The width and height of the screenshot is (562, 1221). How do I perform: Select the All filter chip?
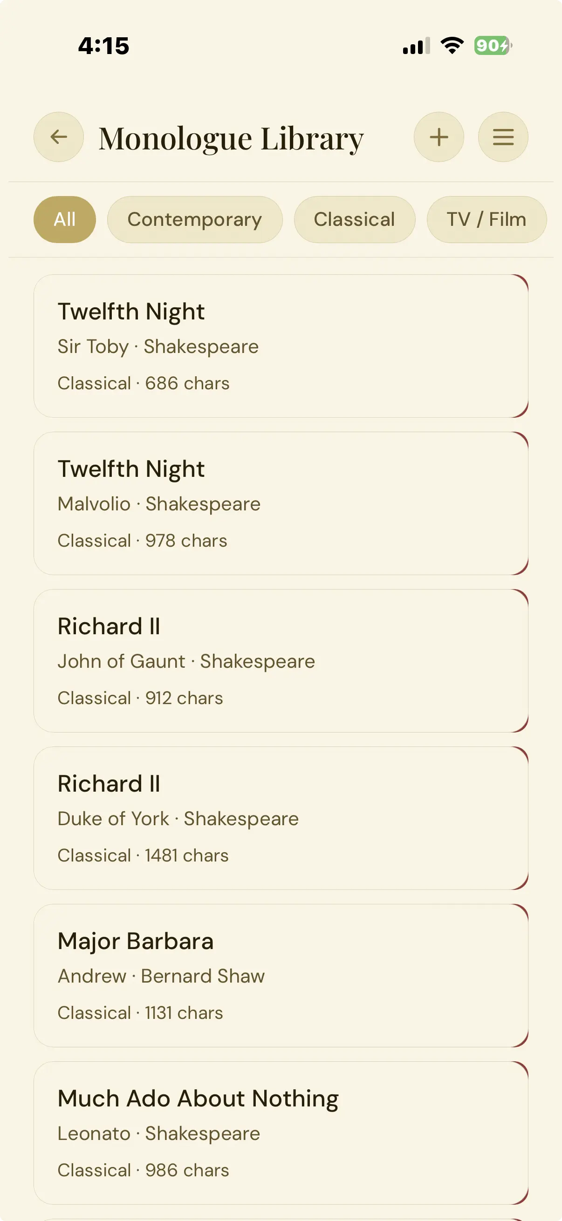click(64, 219)
